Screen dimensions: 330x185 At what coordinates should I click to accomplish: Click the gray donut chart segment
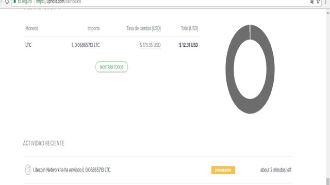[x=229, y=69]
